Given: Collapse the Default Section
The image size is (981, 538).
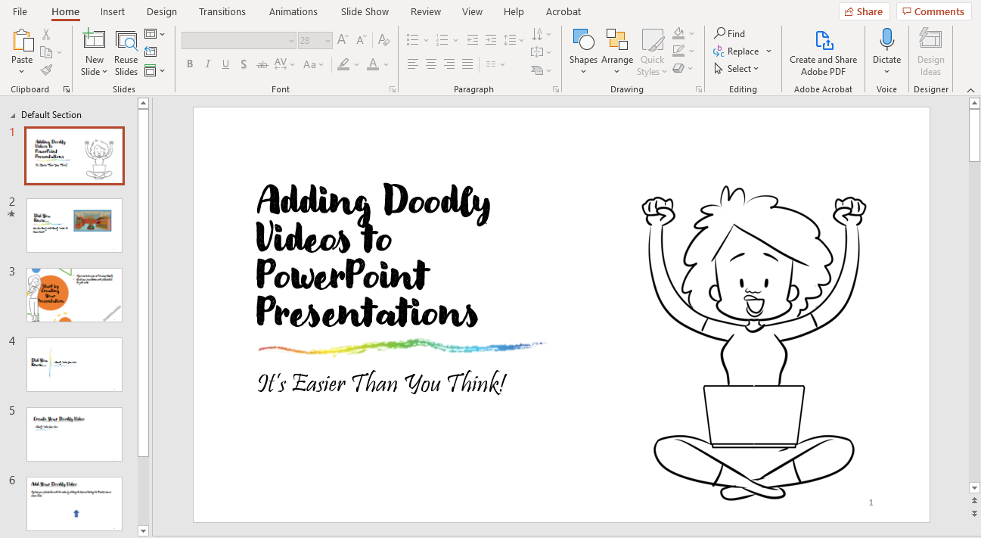Looking at the screenshot, I should pyautogui.click(x=12, y=116).
